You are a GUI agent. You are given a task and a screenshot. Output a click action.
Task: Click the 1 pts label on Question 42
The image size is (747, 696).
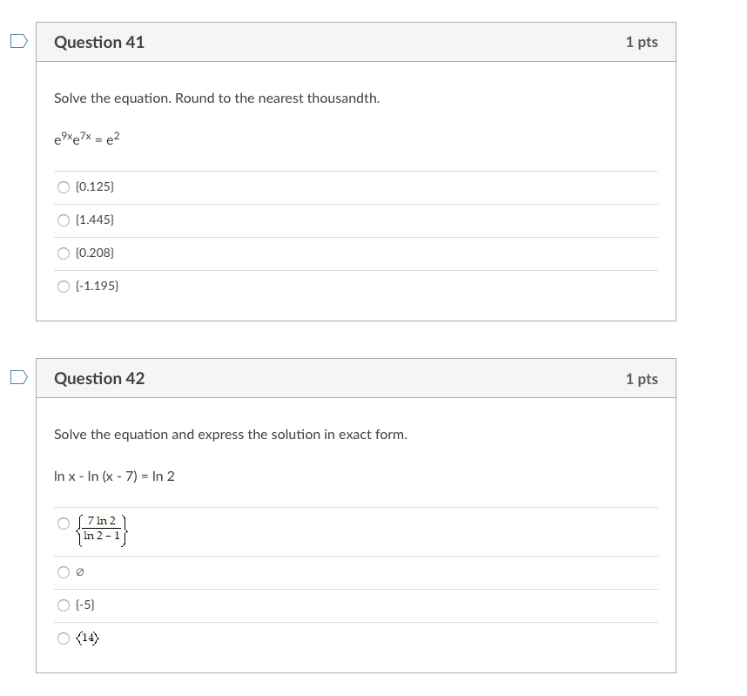642,378
